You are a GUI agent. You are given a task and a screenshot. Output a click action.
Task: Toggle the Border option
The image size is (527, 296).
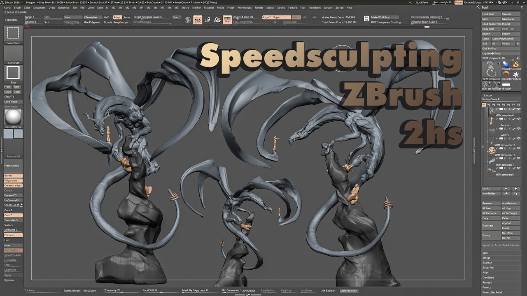tap(13, 176)
